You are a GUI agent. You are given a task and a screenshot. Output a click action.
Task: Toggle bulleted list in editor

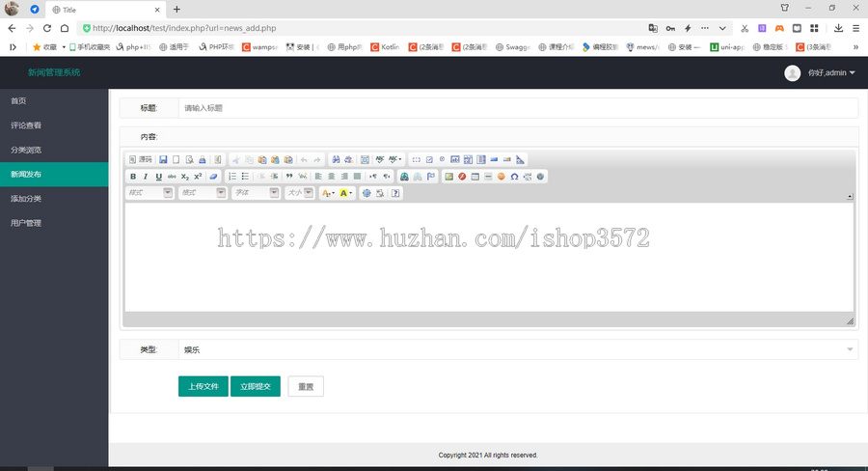pos(245,177)
